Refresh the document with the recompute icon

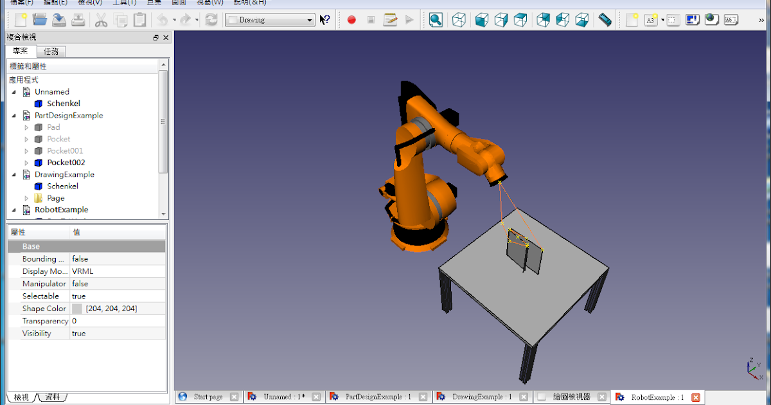[x=211, y=19]
